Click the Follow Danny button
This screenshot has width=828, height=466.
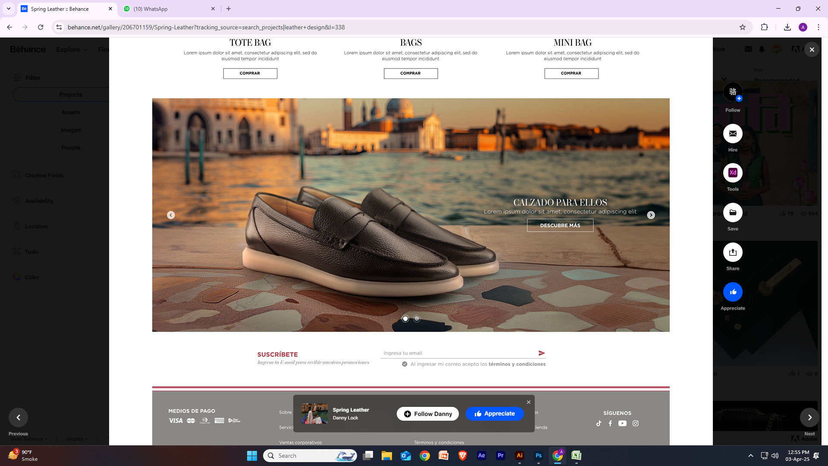click(x=427, y=414)
